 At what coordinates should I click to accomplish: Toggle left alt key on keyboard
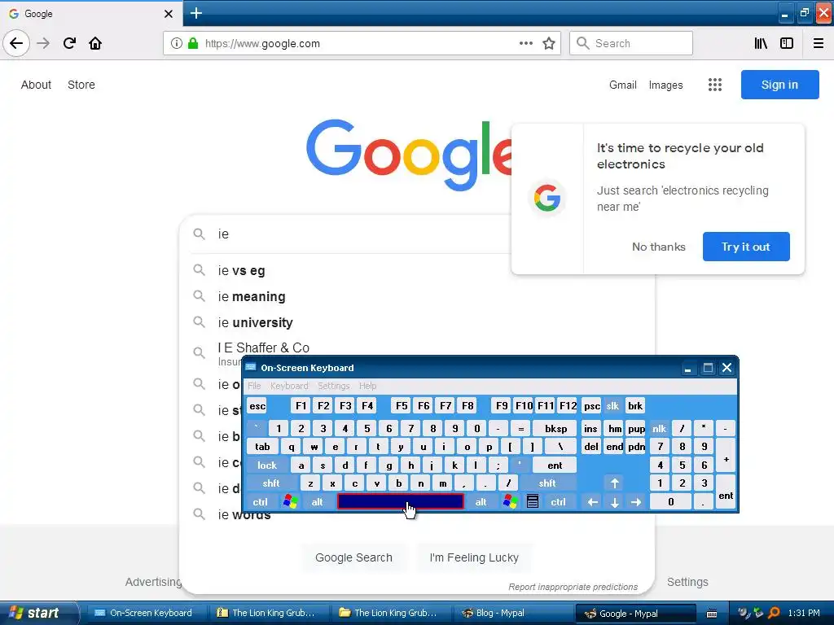(318, 501)
